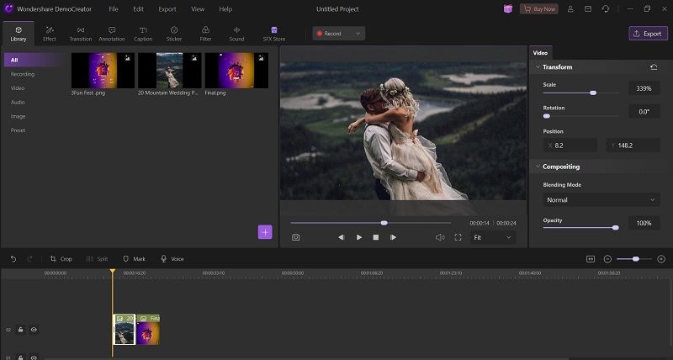
Task: Click the purple add media plus button
Action: tap(265, 232)
